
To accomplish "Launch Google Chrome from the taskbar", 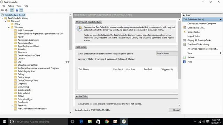I will click(x=107, y=122).
